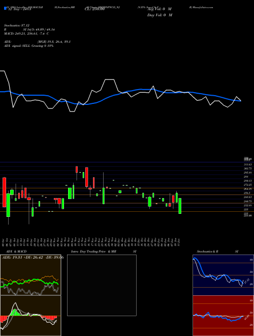Click the 311.63 price axis label
254x336 pixels.
[x=247, y=164]
